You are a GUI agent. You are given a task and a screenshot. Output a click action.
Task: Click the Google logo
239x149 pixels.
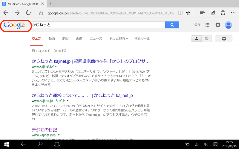(14, 25)
